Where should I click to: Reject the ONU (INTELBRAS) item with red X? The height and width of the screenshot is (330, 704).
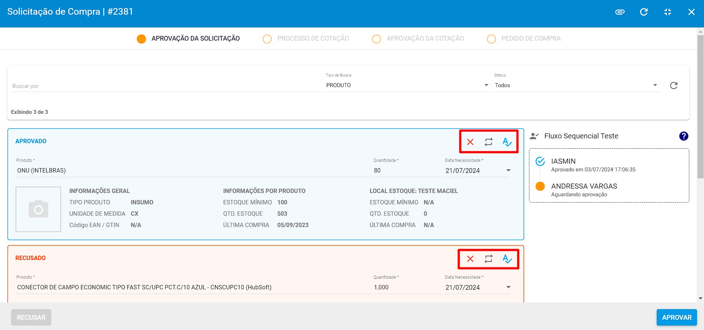click(470, 142)
